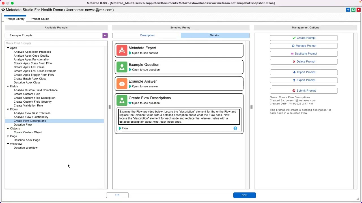This screenshot has width=362, height=203.
Task: Click the blue plus icon at top right
Action: pos(348,10)
